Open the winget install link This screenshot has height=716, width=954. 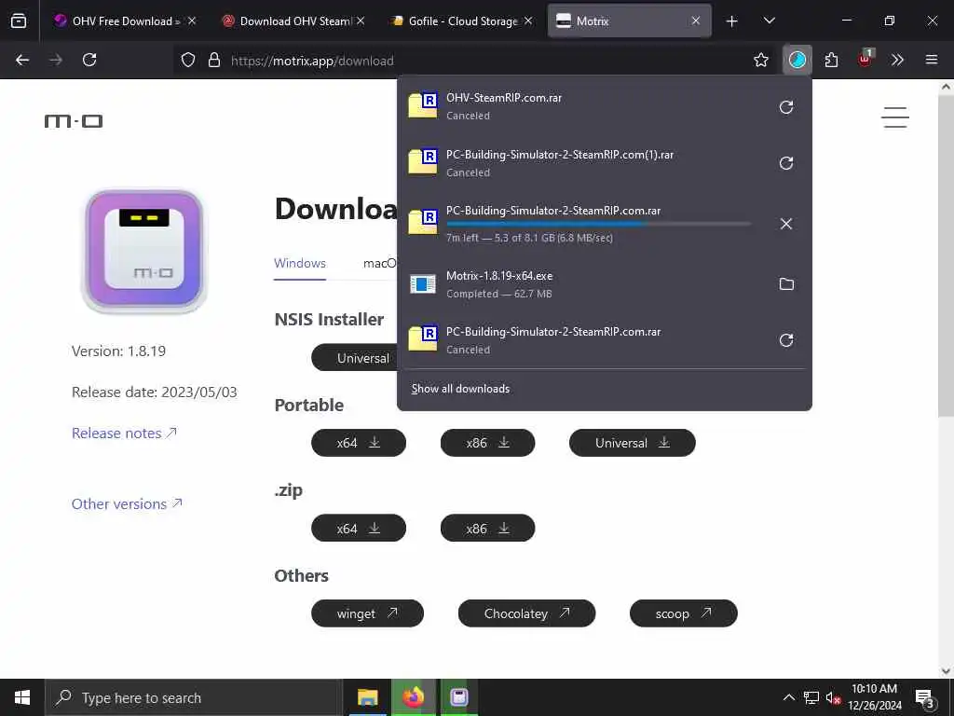[367, 613]
